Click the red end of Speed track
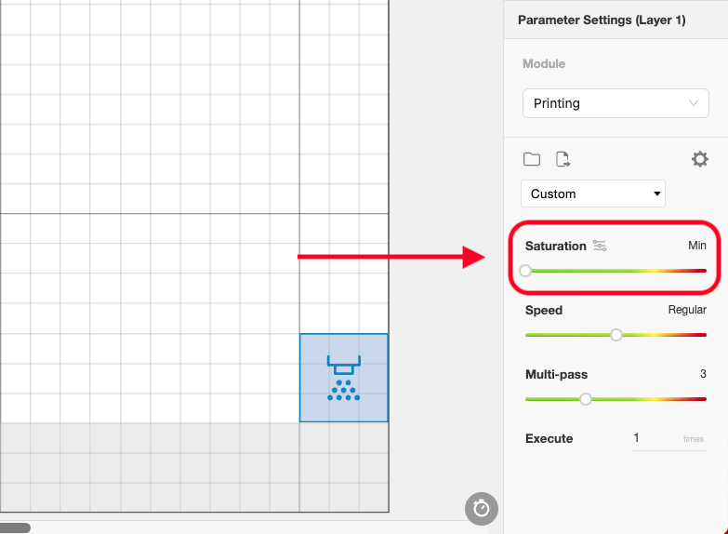Viewport: 728px width, 534px height. point(699,335)
